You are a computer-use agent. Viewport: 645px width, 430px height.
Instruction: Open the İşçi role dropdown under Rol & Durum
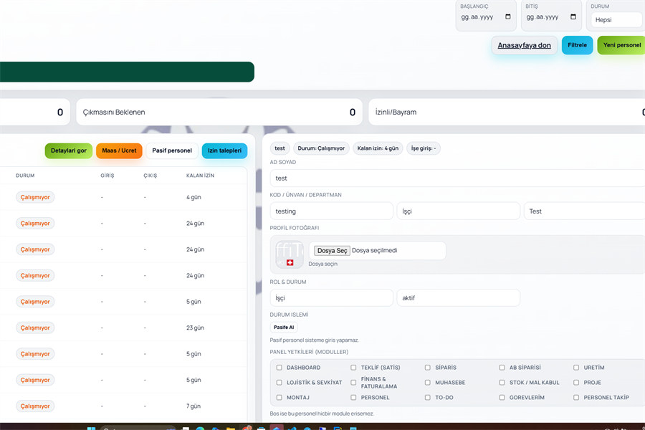332,297
